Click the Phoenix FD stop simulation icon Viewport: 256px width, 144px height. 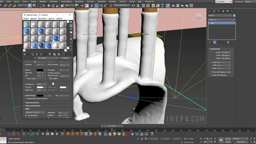(x=52, y=134)
